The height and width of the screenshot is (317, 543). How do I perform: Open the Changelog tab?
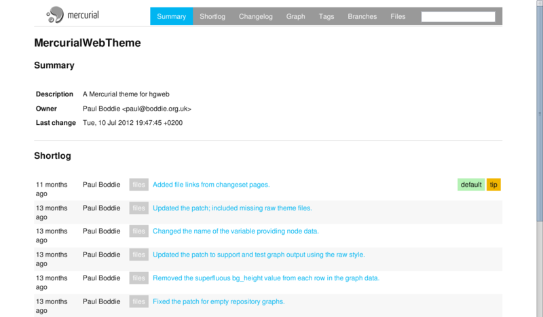pos(256,16)
